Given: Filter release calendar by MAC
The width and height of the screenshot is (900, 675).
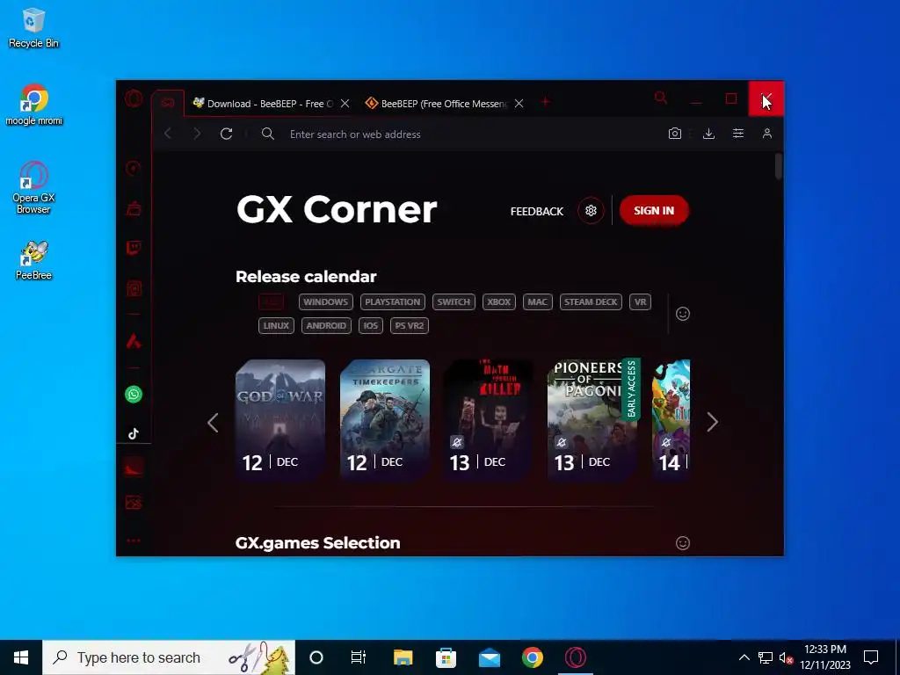Looking at the screenshot, I should click(x=537, y=302).
